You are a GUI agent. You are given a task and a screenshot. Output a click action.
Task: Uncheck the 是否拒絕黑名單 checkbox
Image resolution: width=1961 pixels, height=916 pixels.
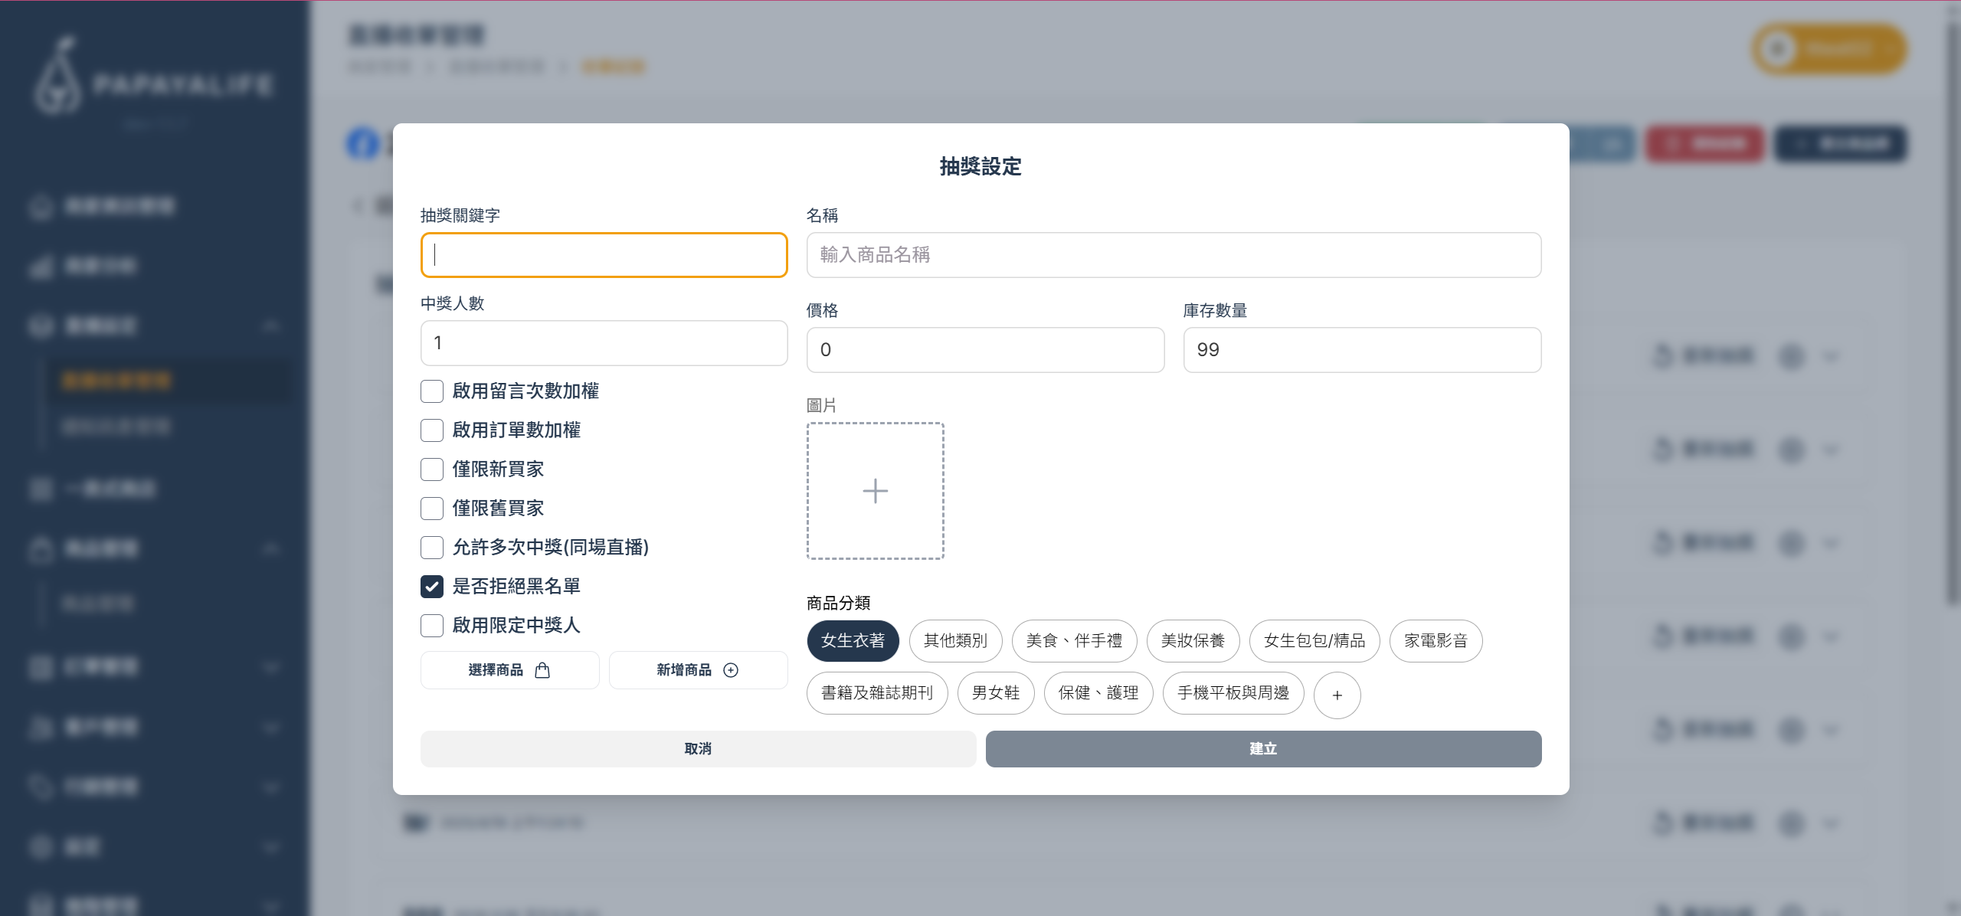432,587
